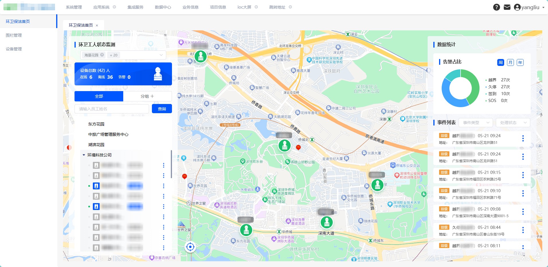Click the map locate crosshair button

190,247
